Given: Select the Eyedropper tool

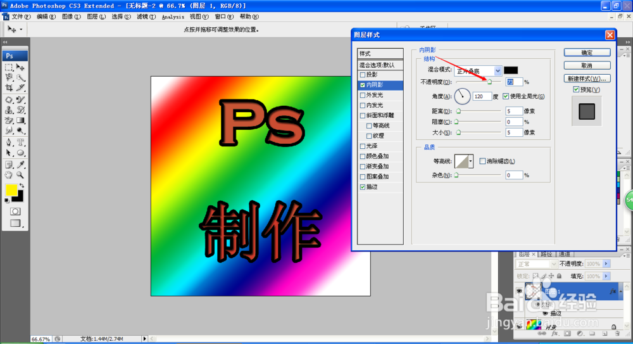Looking at the screenshot, I should pos(20,165).
